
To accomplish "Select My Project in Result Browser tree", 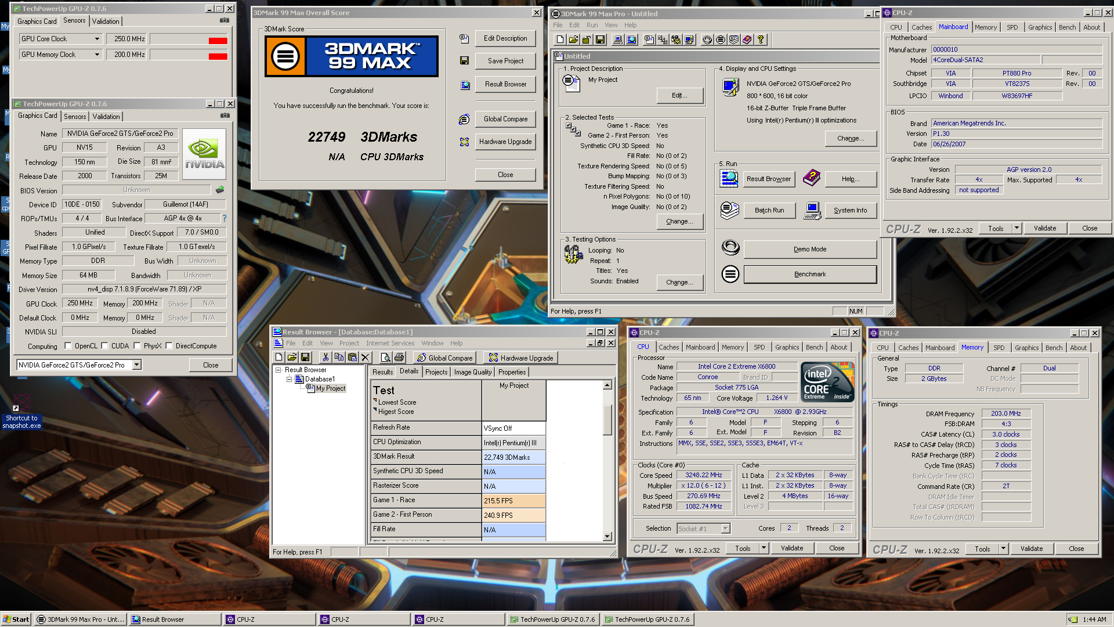I will point(330,388).
